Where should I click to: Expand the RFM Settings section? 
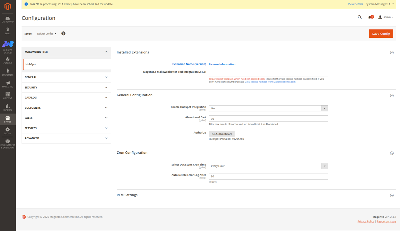tap(392, 195)
